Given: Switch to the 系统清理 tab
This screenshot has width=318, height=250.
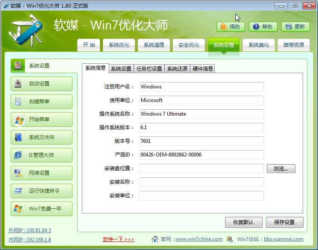Looking at the screenshot, I should tap(154, 45).
